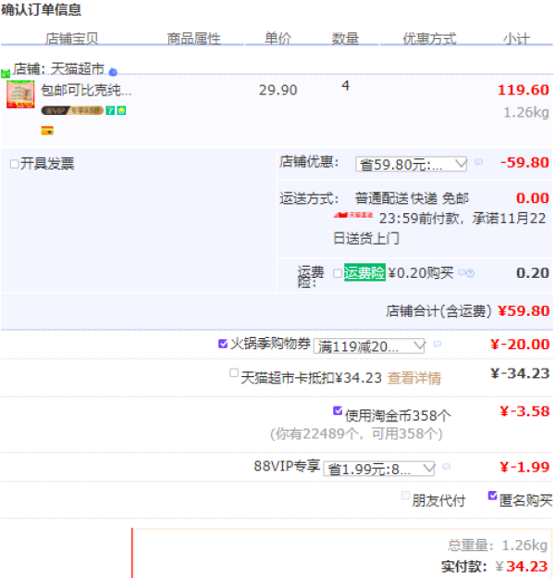Click the unit price 29.90

pos(277,90)
